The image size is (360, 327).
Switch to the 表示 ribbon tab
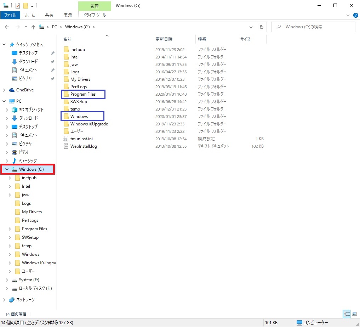point(68,15)
